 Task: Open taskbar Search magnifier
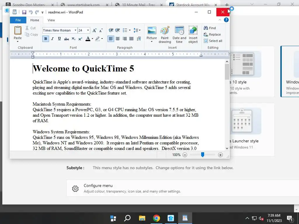[x=127, y=218]
